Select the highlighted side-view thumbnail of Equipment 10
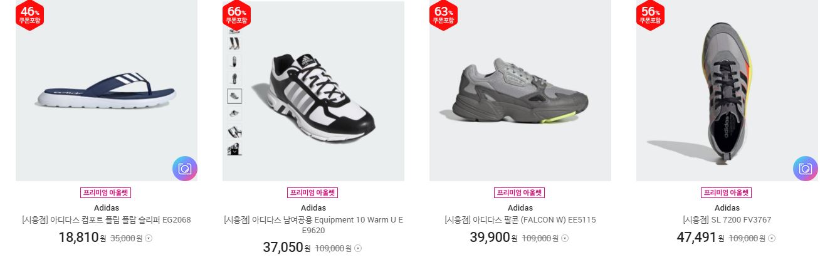Screen dimensions: 820x262 pyautogui.click(x=234, y=96)
